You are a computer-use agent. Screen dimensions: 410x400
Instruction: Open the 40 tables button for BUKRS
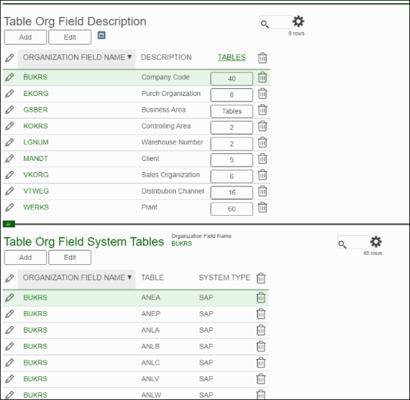point(232,79)
